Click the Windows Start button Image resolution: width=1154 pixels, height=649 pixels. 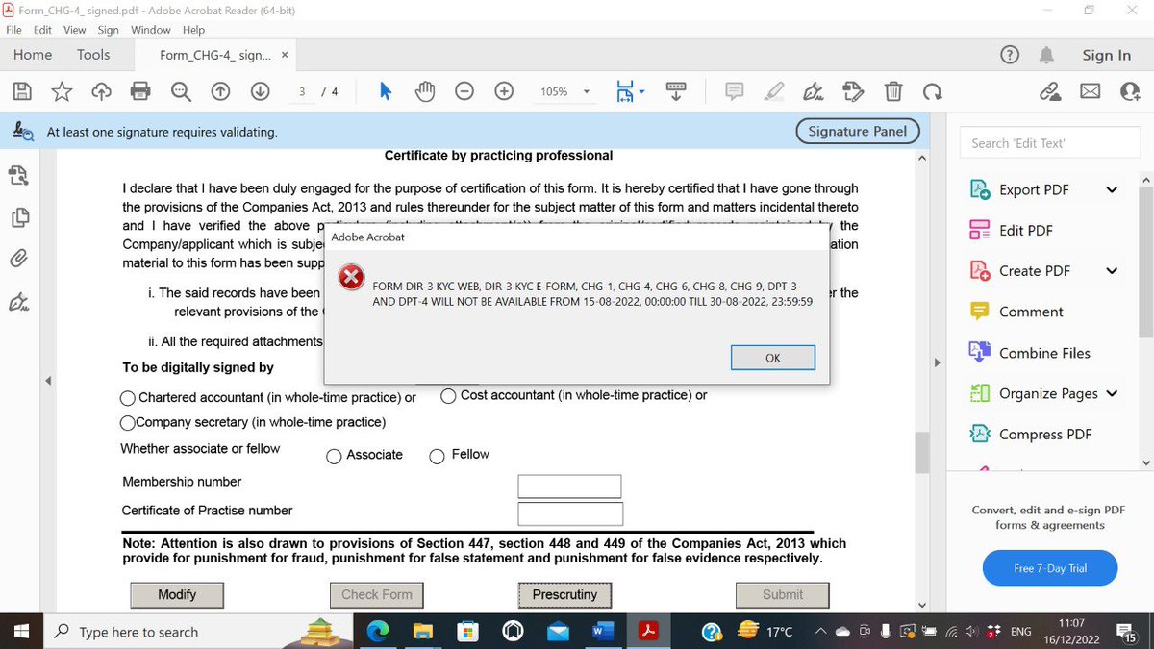pos(21,632)
